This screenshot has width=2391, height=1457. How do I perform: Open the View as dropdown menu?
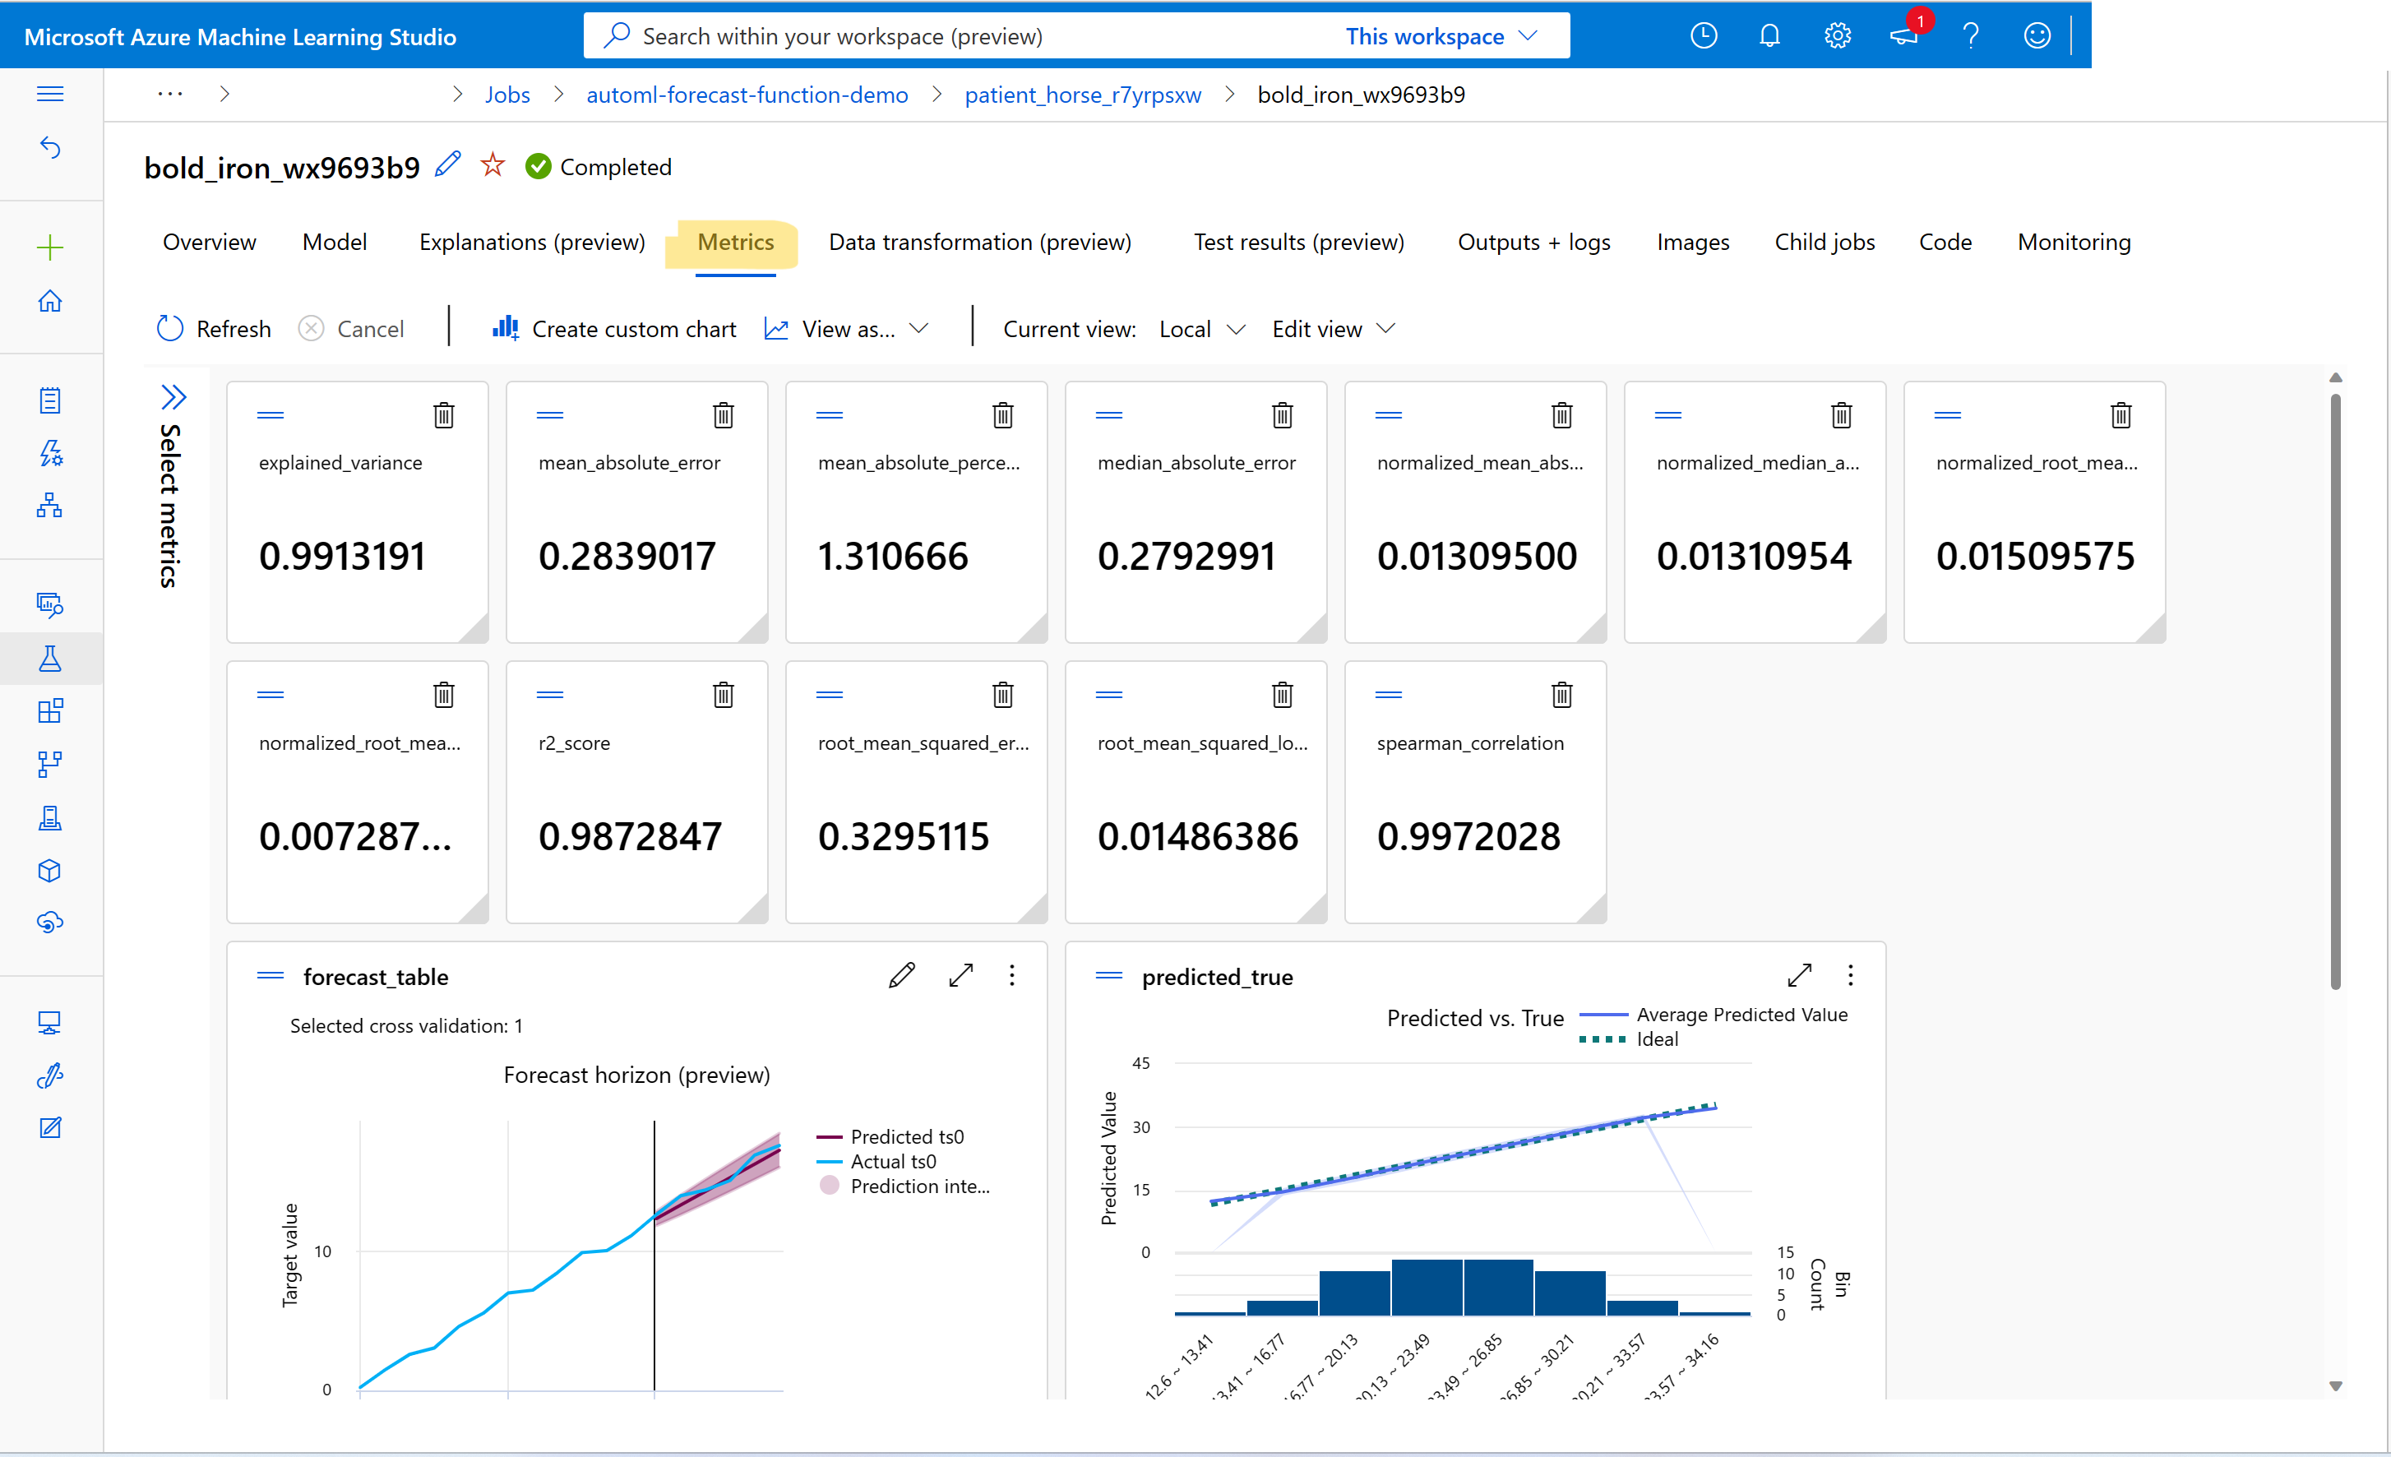[x=849, y=328]
